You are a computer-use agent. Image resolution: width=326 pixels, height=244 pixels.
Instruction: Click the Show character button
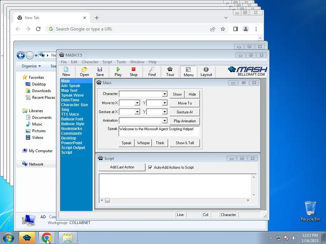point(177,94)
